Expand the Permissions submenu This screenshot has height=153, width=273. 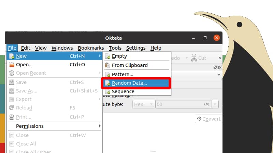point(55,126)
